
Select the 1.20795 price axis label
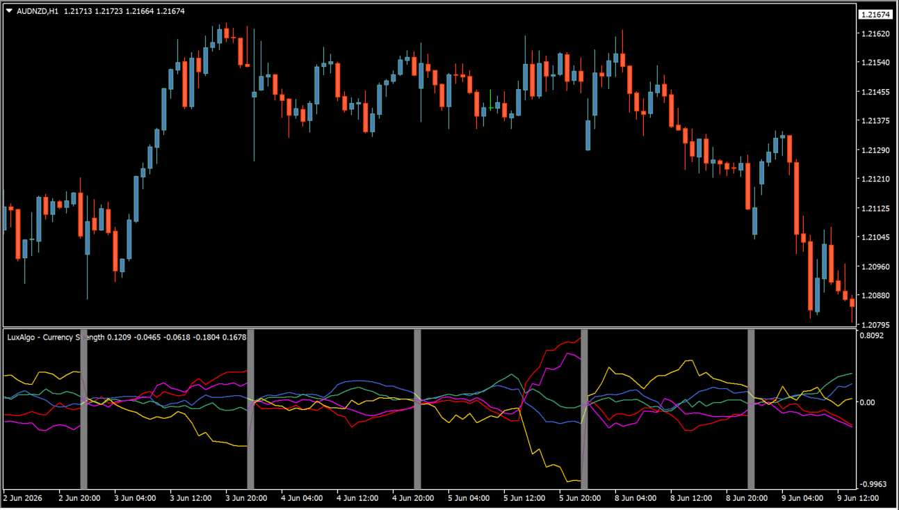click(x=875, y=325)
